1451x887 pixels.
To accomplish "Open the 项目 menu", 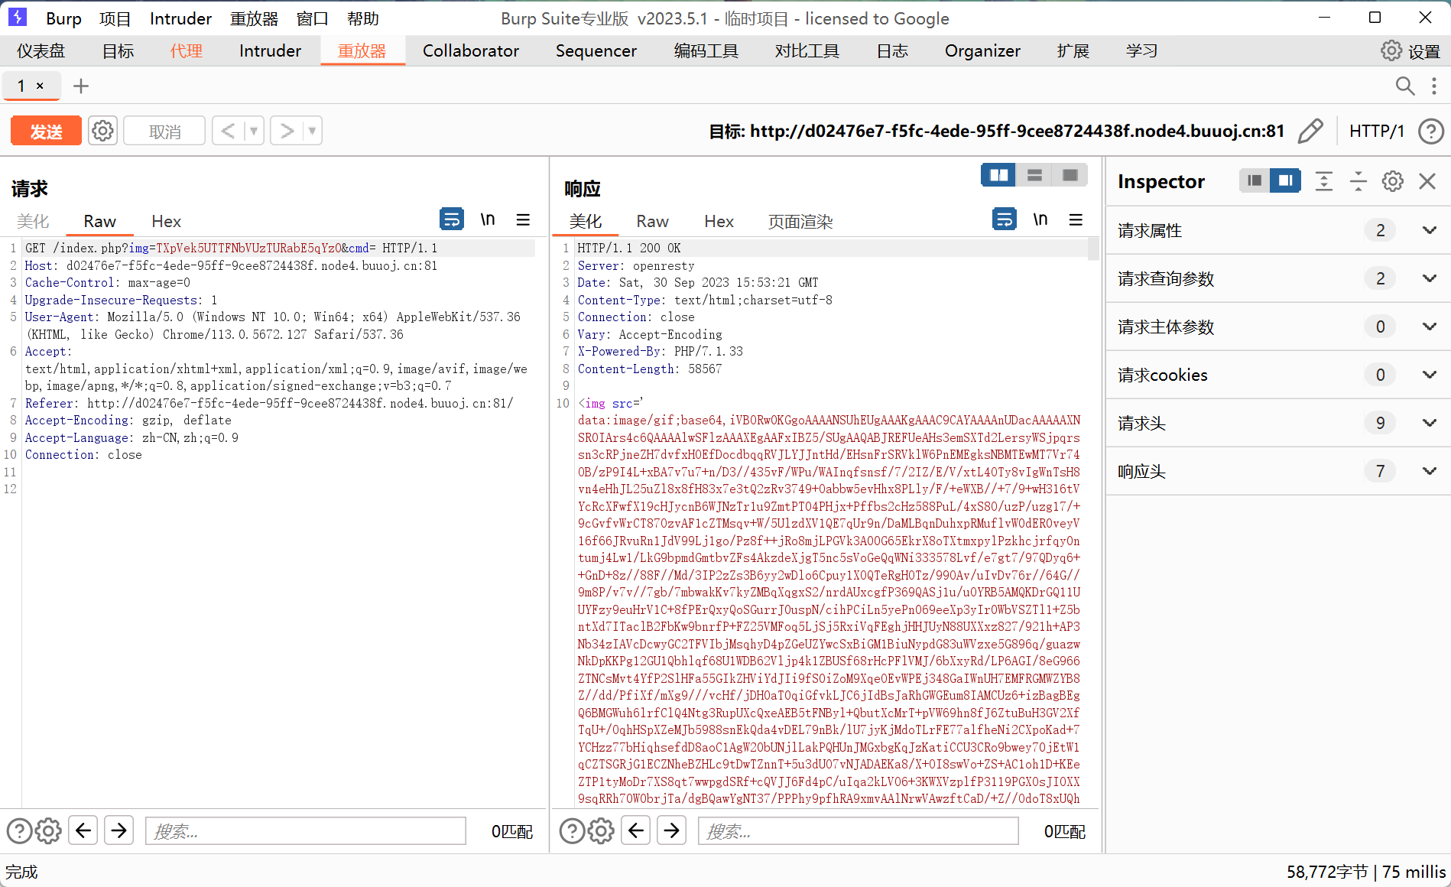I will (x=115, y=18).
